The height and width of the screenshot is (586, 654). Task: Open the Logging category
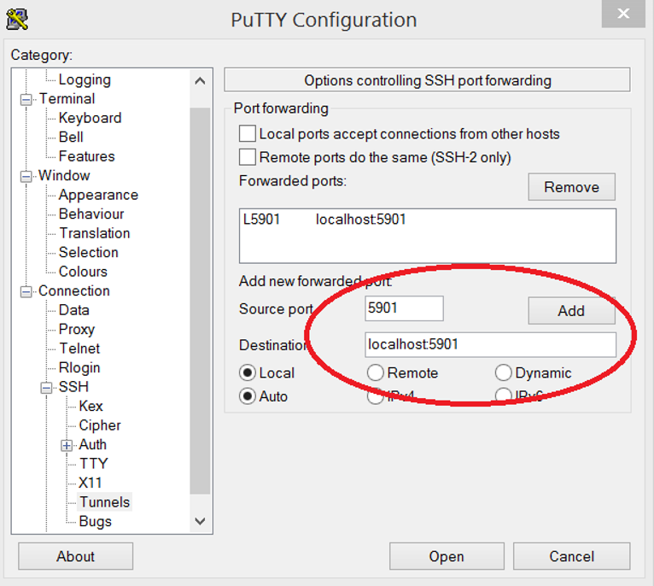click(85, 79)
